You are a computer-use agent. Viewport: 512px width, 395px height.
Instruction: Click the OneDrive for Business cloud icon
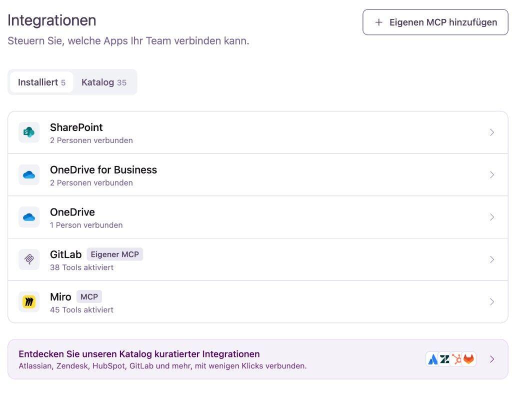[x=29, y=174]
